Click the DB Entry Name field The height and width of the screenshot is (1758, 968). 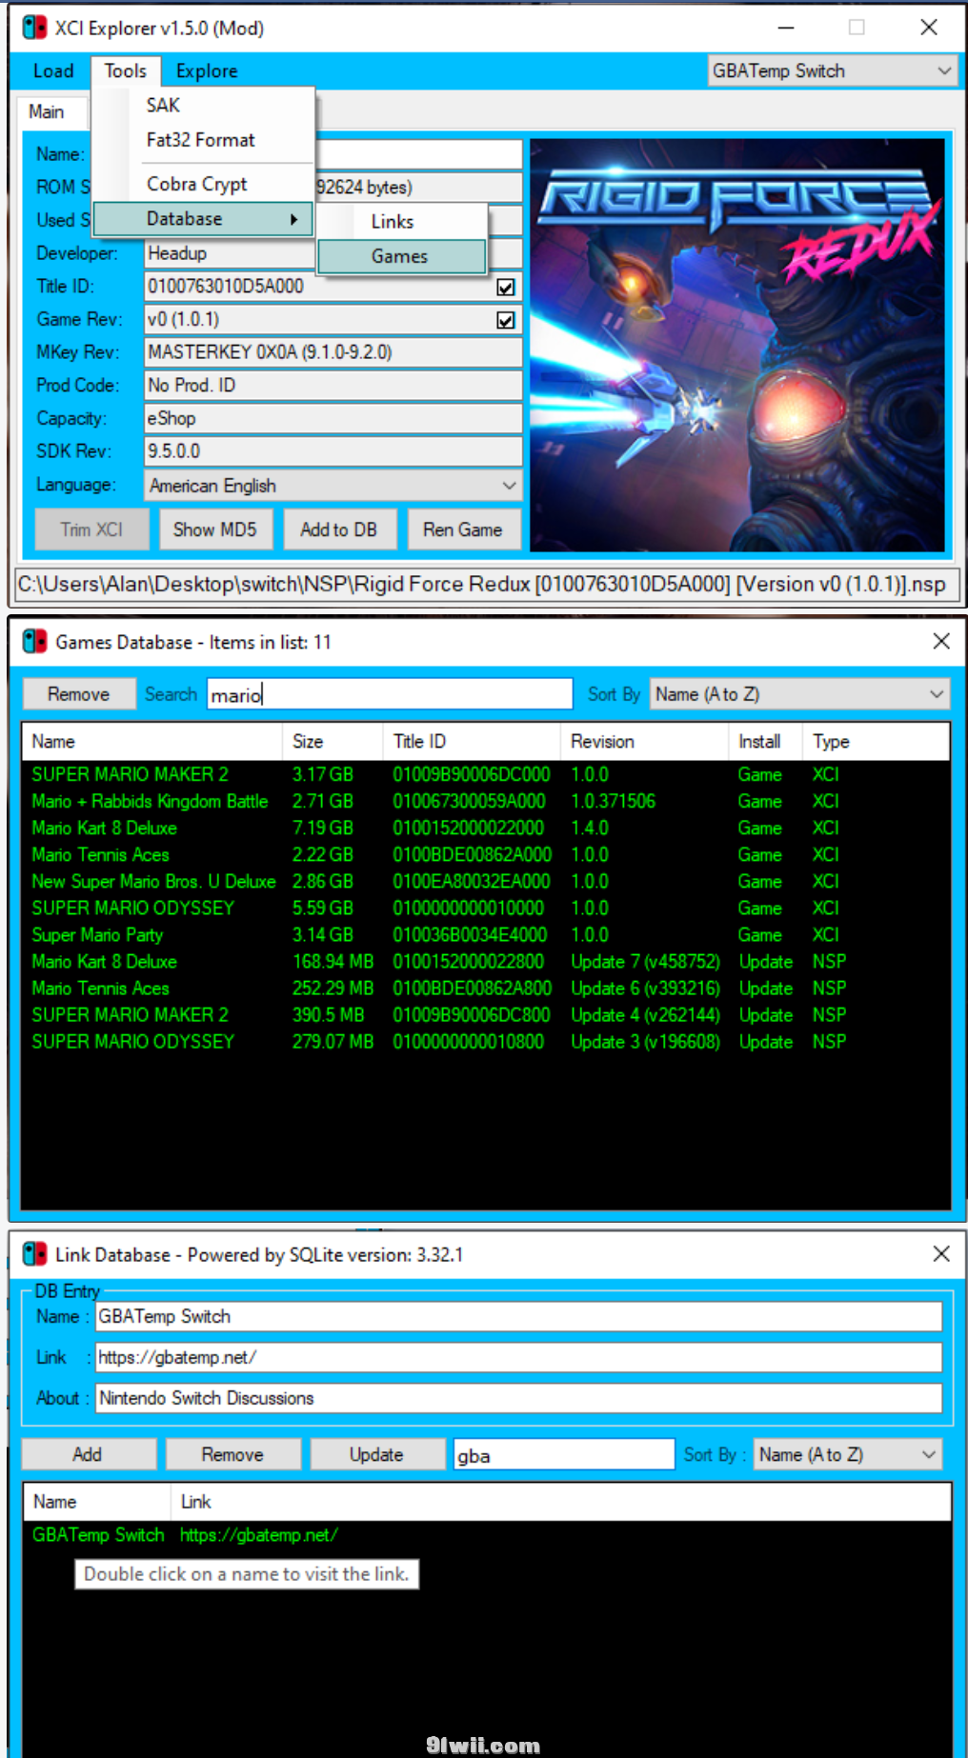[518, 1316]
